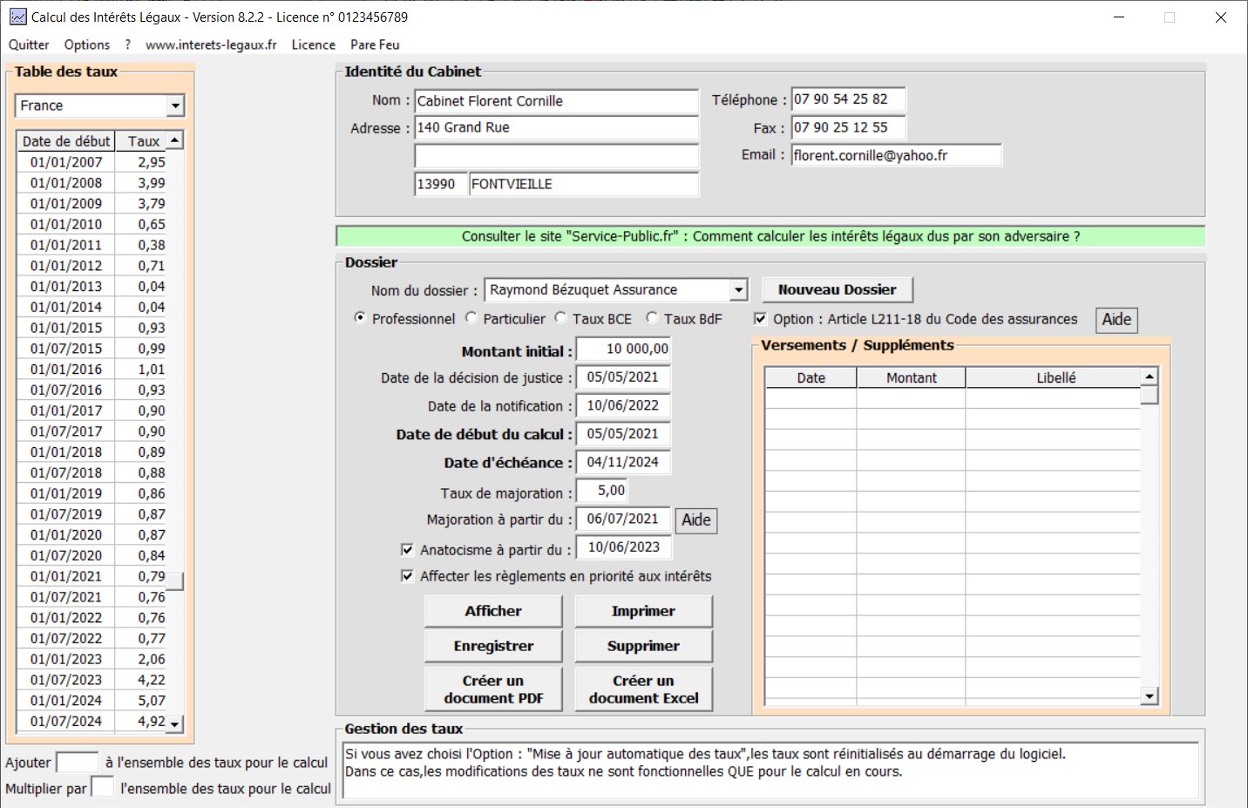The width and height of the screenshot is (1248, 808).
Task: Click the Versements table scroll down arrow
Action: 1150,696
